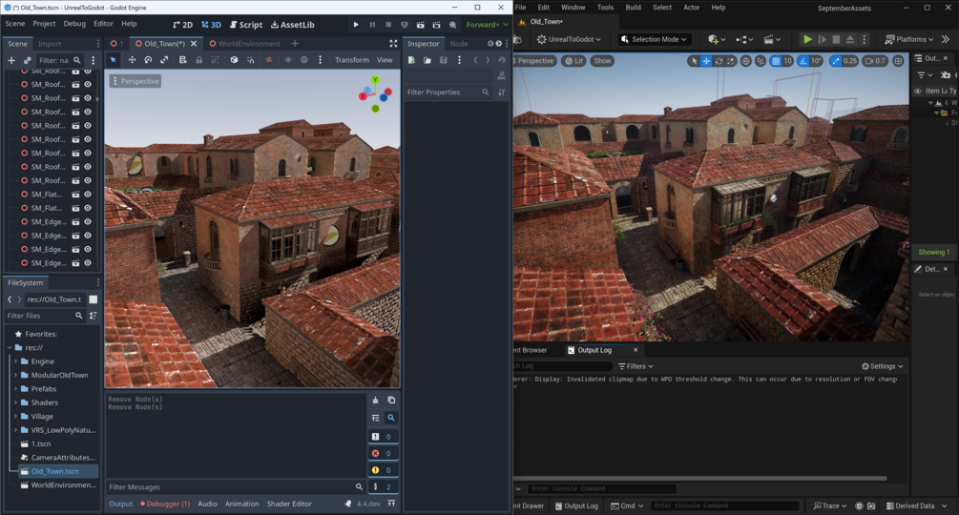The image size is (959, 515).
Task: Play the level in Unreal Editor
Action: pyautogui.click(x=807, y=39)
